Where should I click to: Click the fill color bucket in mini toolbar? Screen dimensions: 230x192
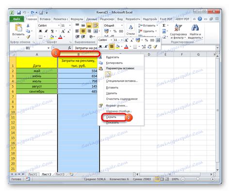tap(117, 47)
